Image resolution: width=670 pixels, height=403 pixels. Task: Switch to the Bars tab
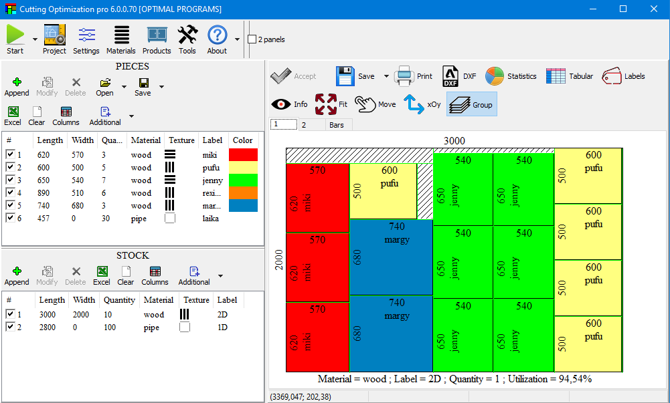pyautogui.click(x=339, y=124)
